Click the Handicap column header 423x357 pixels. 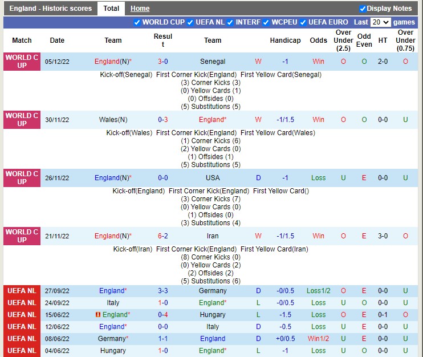(x=286, y=40)
